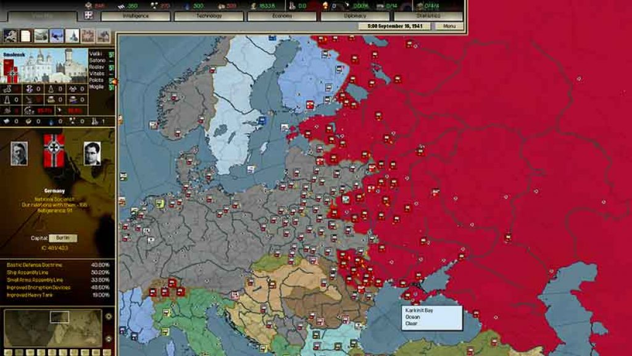
Task: Open the Economy tab
Action: [x=281, y=16]
